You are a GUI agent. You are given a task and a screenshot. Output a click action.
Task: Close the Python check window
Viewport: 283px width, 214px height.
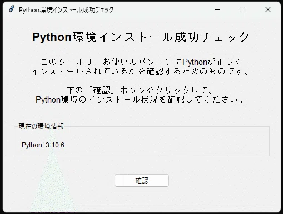[x=268, y=9]
